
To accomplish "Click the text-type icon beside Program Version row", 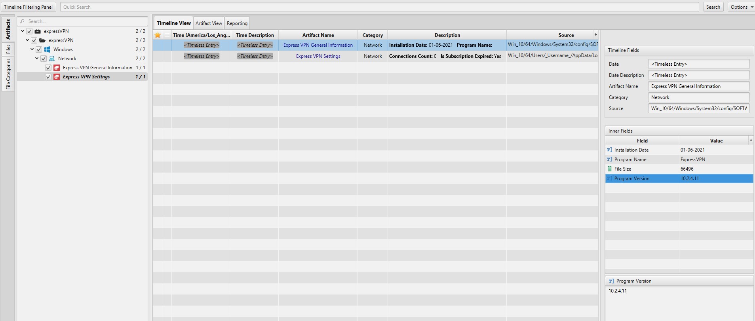I will point(609,179).
